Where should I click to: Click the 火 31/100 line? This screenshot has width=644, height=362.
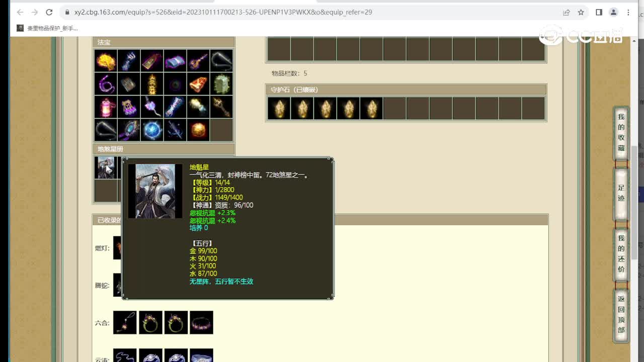203,266
